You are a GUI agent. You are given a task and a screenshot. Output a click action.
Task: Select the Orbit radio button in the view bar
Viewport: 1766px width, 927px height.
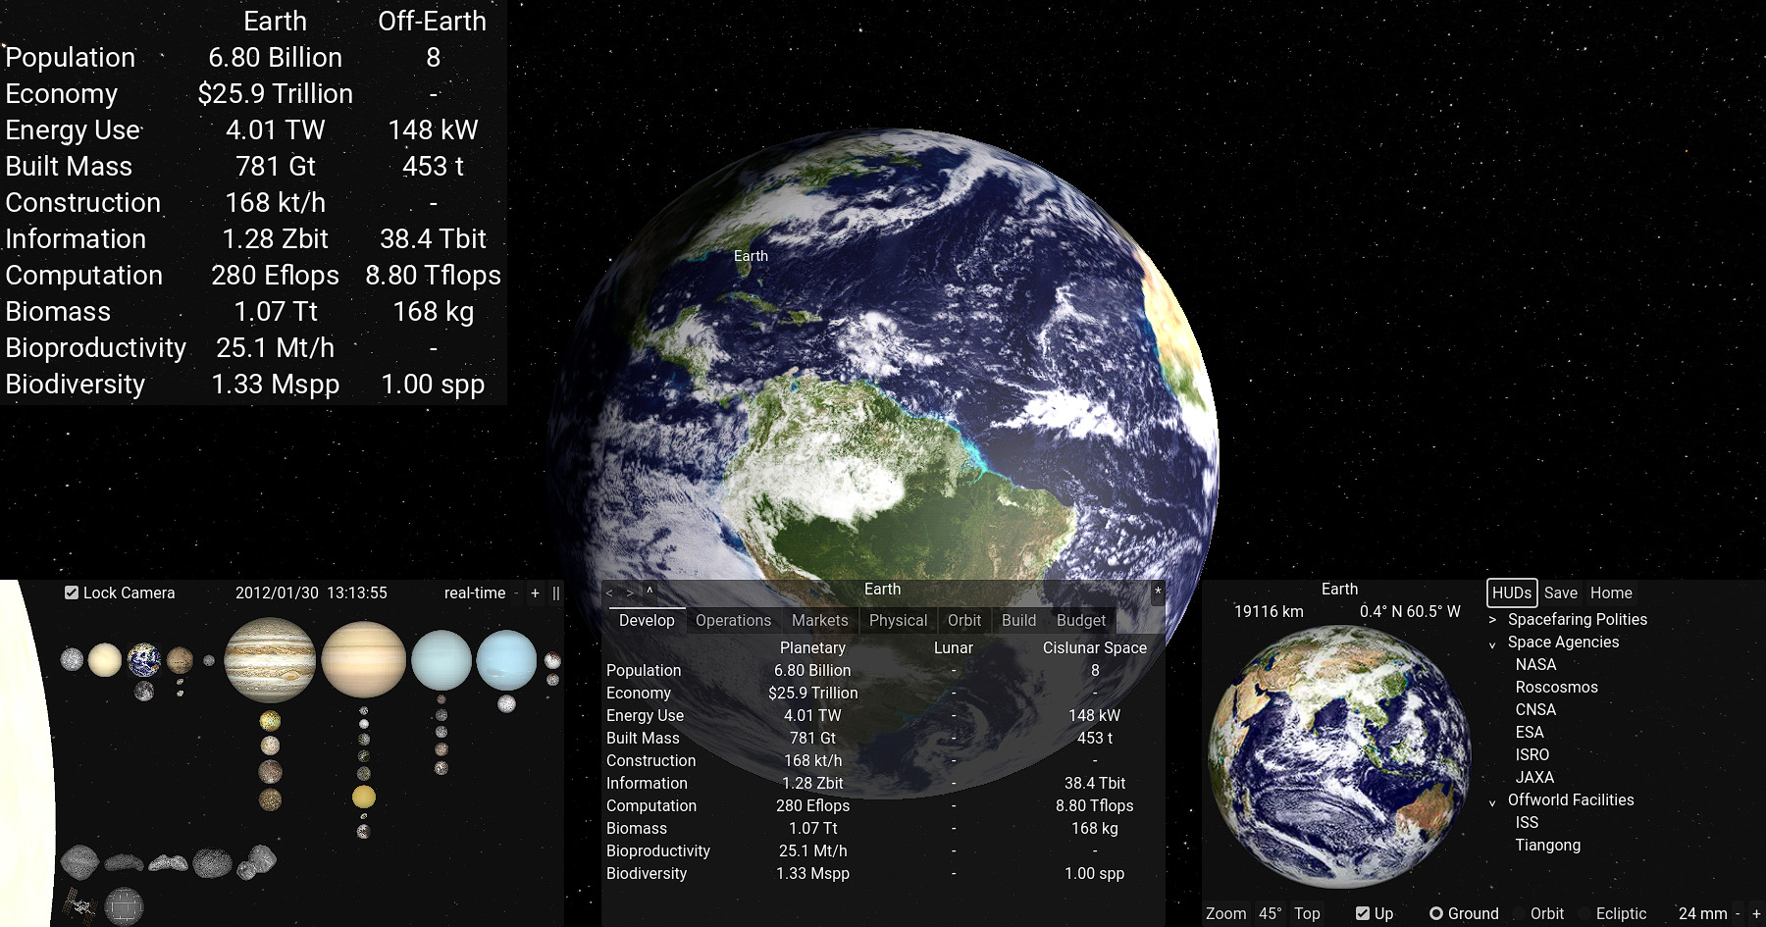pos(1519,913)
